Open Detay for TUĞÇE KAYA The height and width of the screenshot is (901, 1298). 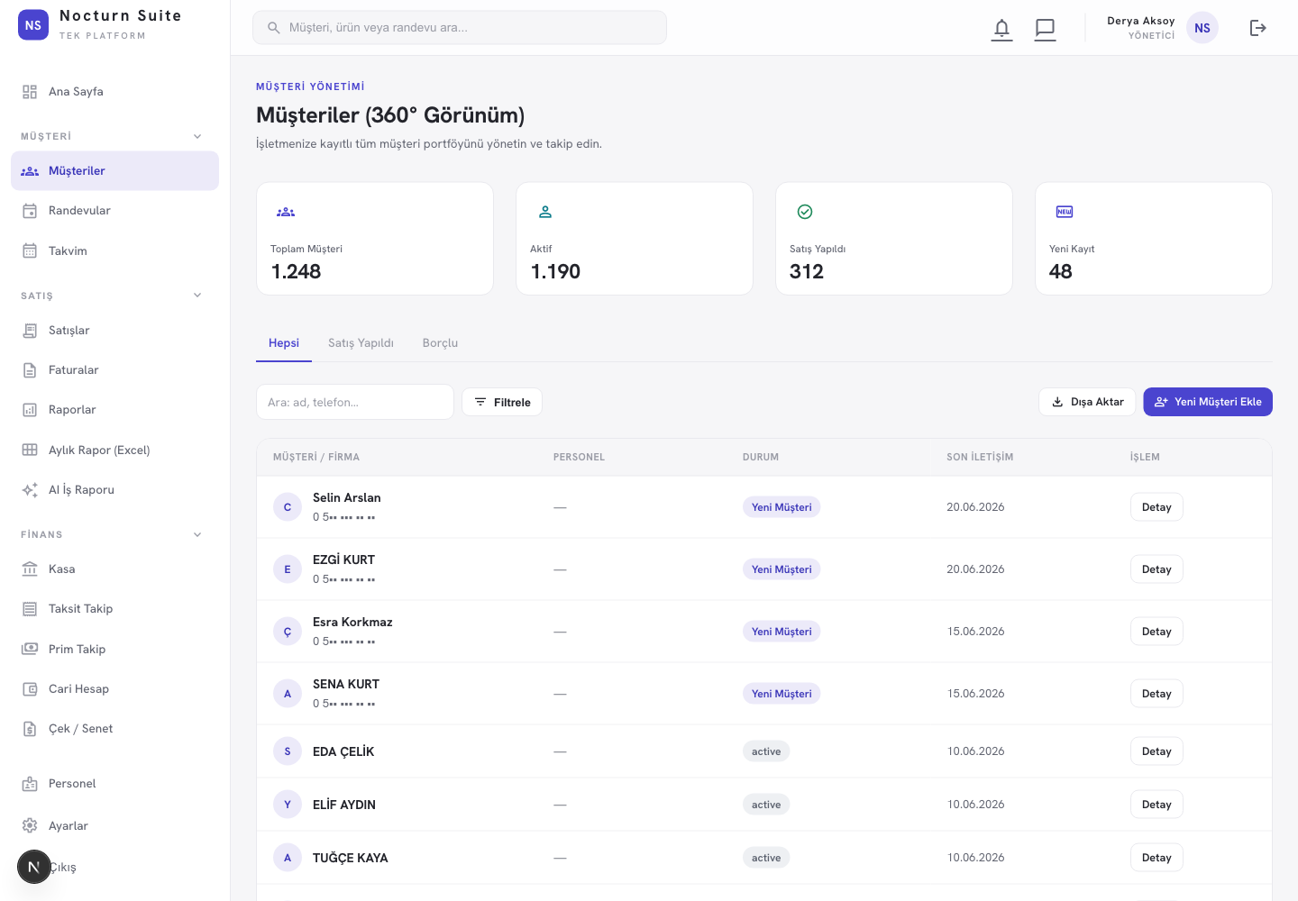tap(1156, 858)
